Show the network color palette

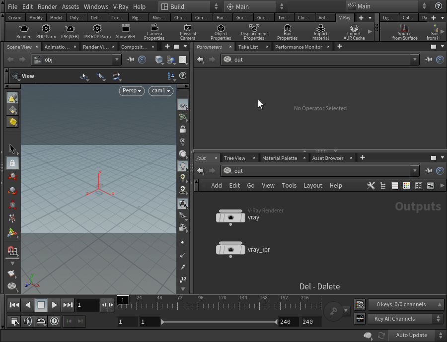click(406, 186)
